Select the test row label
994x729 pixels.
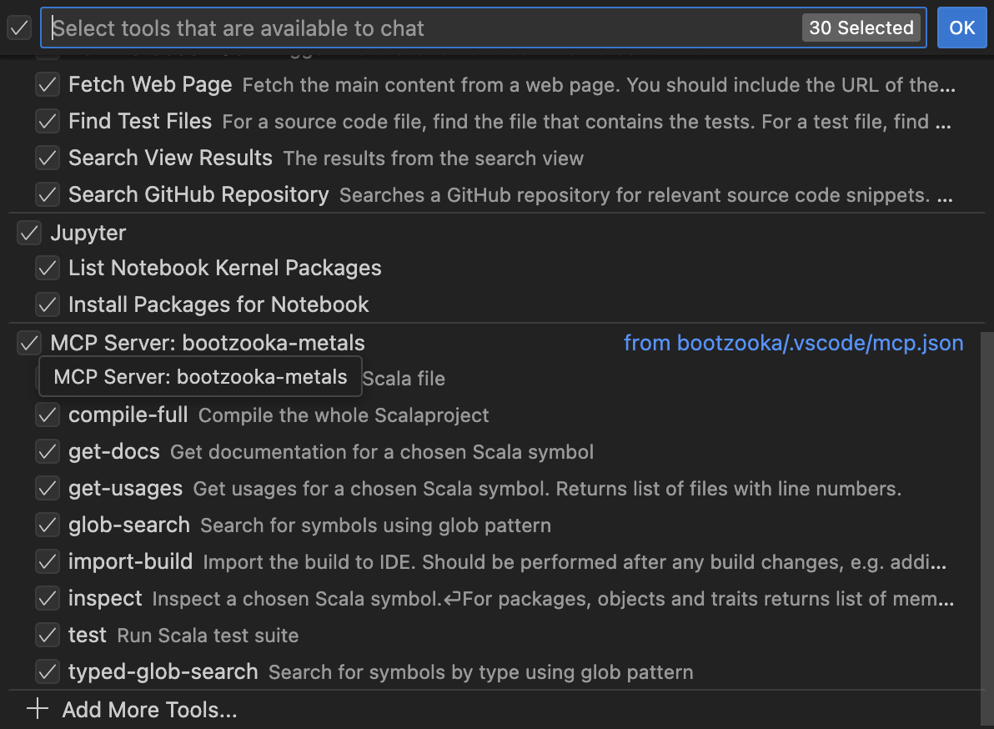[88, 636]
